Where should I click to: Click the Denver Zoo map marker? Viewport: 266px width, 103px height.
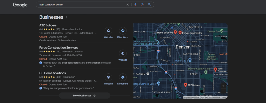tap(222, 31)
